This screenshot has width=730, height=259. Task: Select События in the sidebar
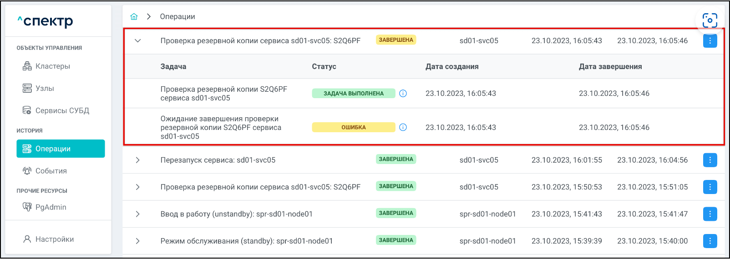51,171
